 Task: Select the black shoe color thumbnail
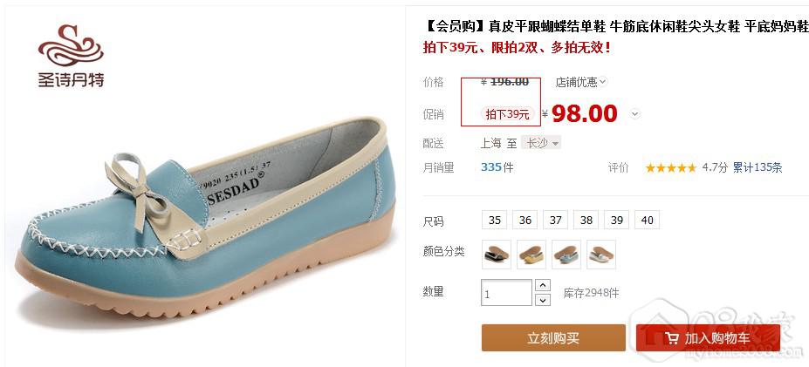pyautogui.click(x=497, y=255)
